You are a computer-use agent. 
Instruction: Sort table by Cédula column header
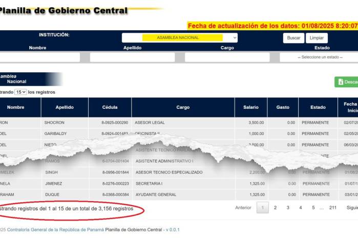[110, 107]
